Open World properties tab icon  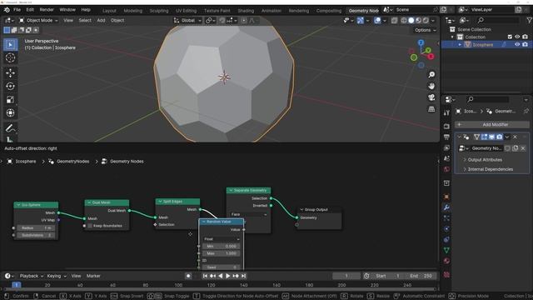[x=446, y=169]
